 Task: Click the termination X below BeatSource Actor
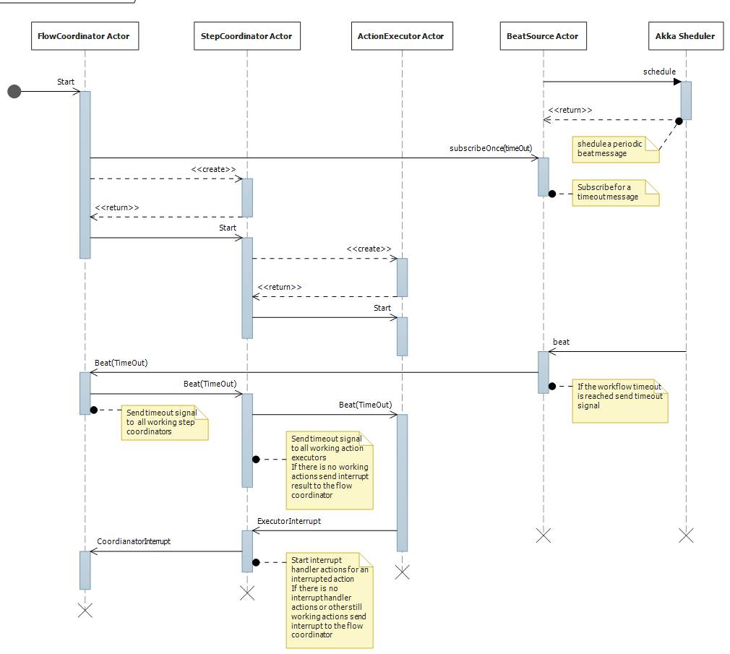coord(543,535)
